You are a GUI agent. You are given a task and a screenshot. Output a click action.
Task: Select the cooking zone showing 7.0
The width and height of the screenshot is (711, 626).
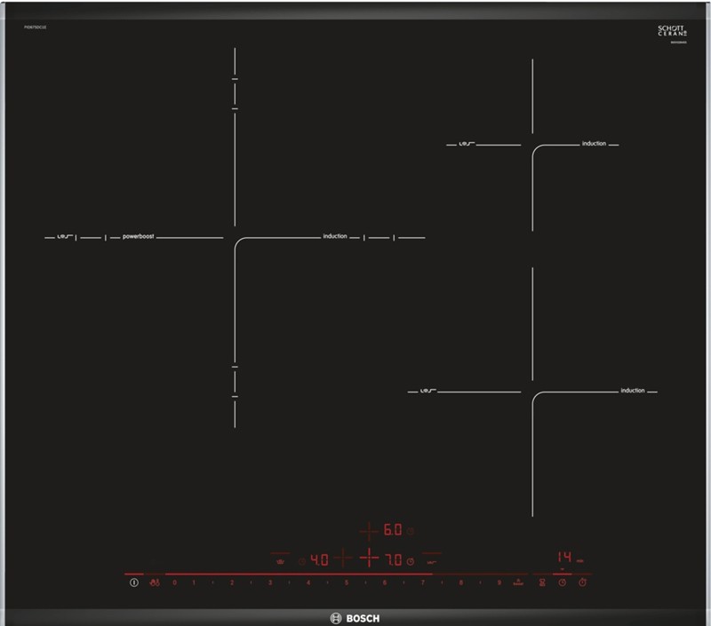(393, 560)
